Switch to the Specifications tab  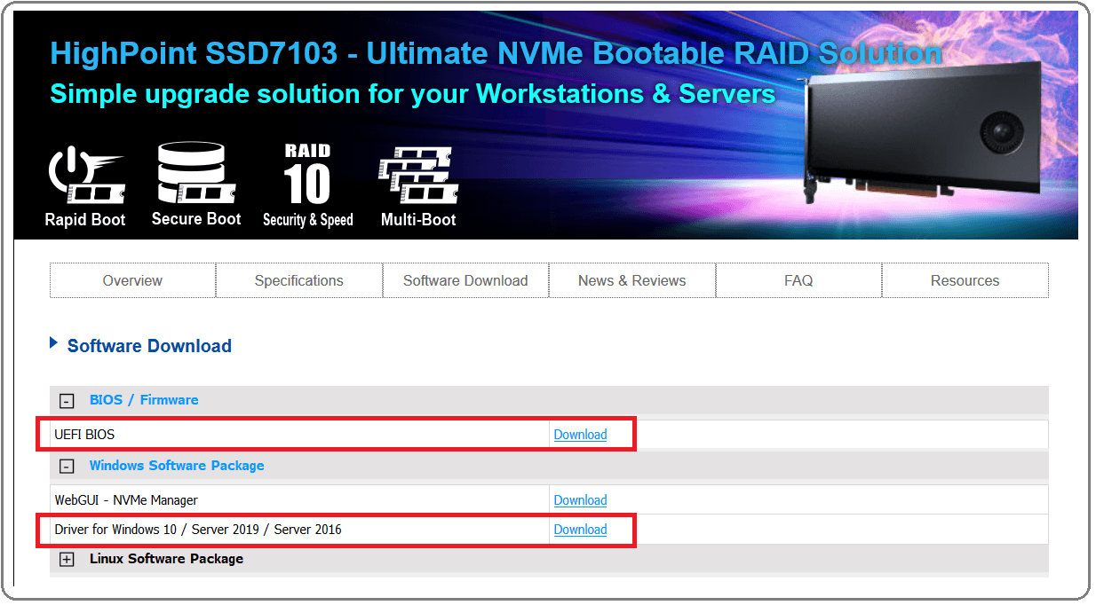coord(298,280)
